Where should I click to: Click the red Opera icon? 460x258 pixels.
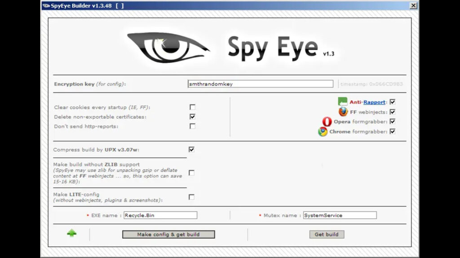click(x=327, y=121)
